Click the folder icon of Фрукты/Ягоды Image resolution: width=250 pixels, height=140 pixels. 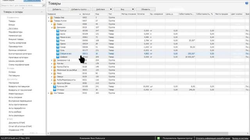(x=55, y=83)
